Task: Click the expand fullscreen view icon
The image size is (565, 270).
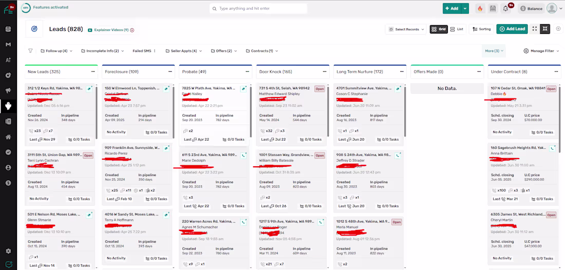Action: coord(534,29)
